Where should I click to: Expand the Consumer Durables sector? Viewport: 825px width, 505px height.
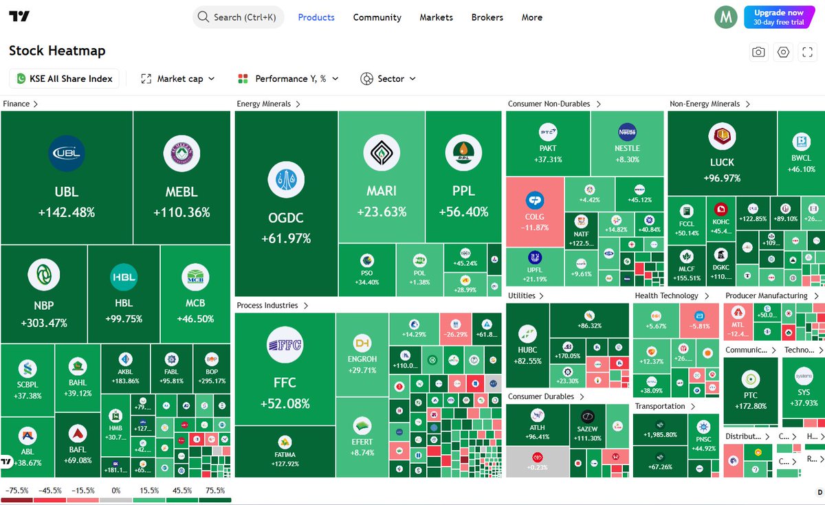pyautogui.click(x=545, y=396)
